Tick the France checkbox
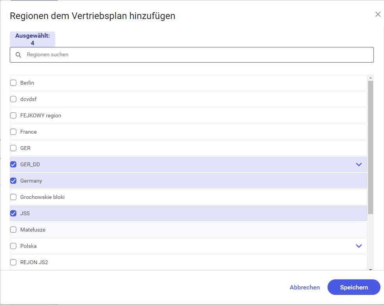384x305 pixels. (13, 132)
